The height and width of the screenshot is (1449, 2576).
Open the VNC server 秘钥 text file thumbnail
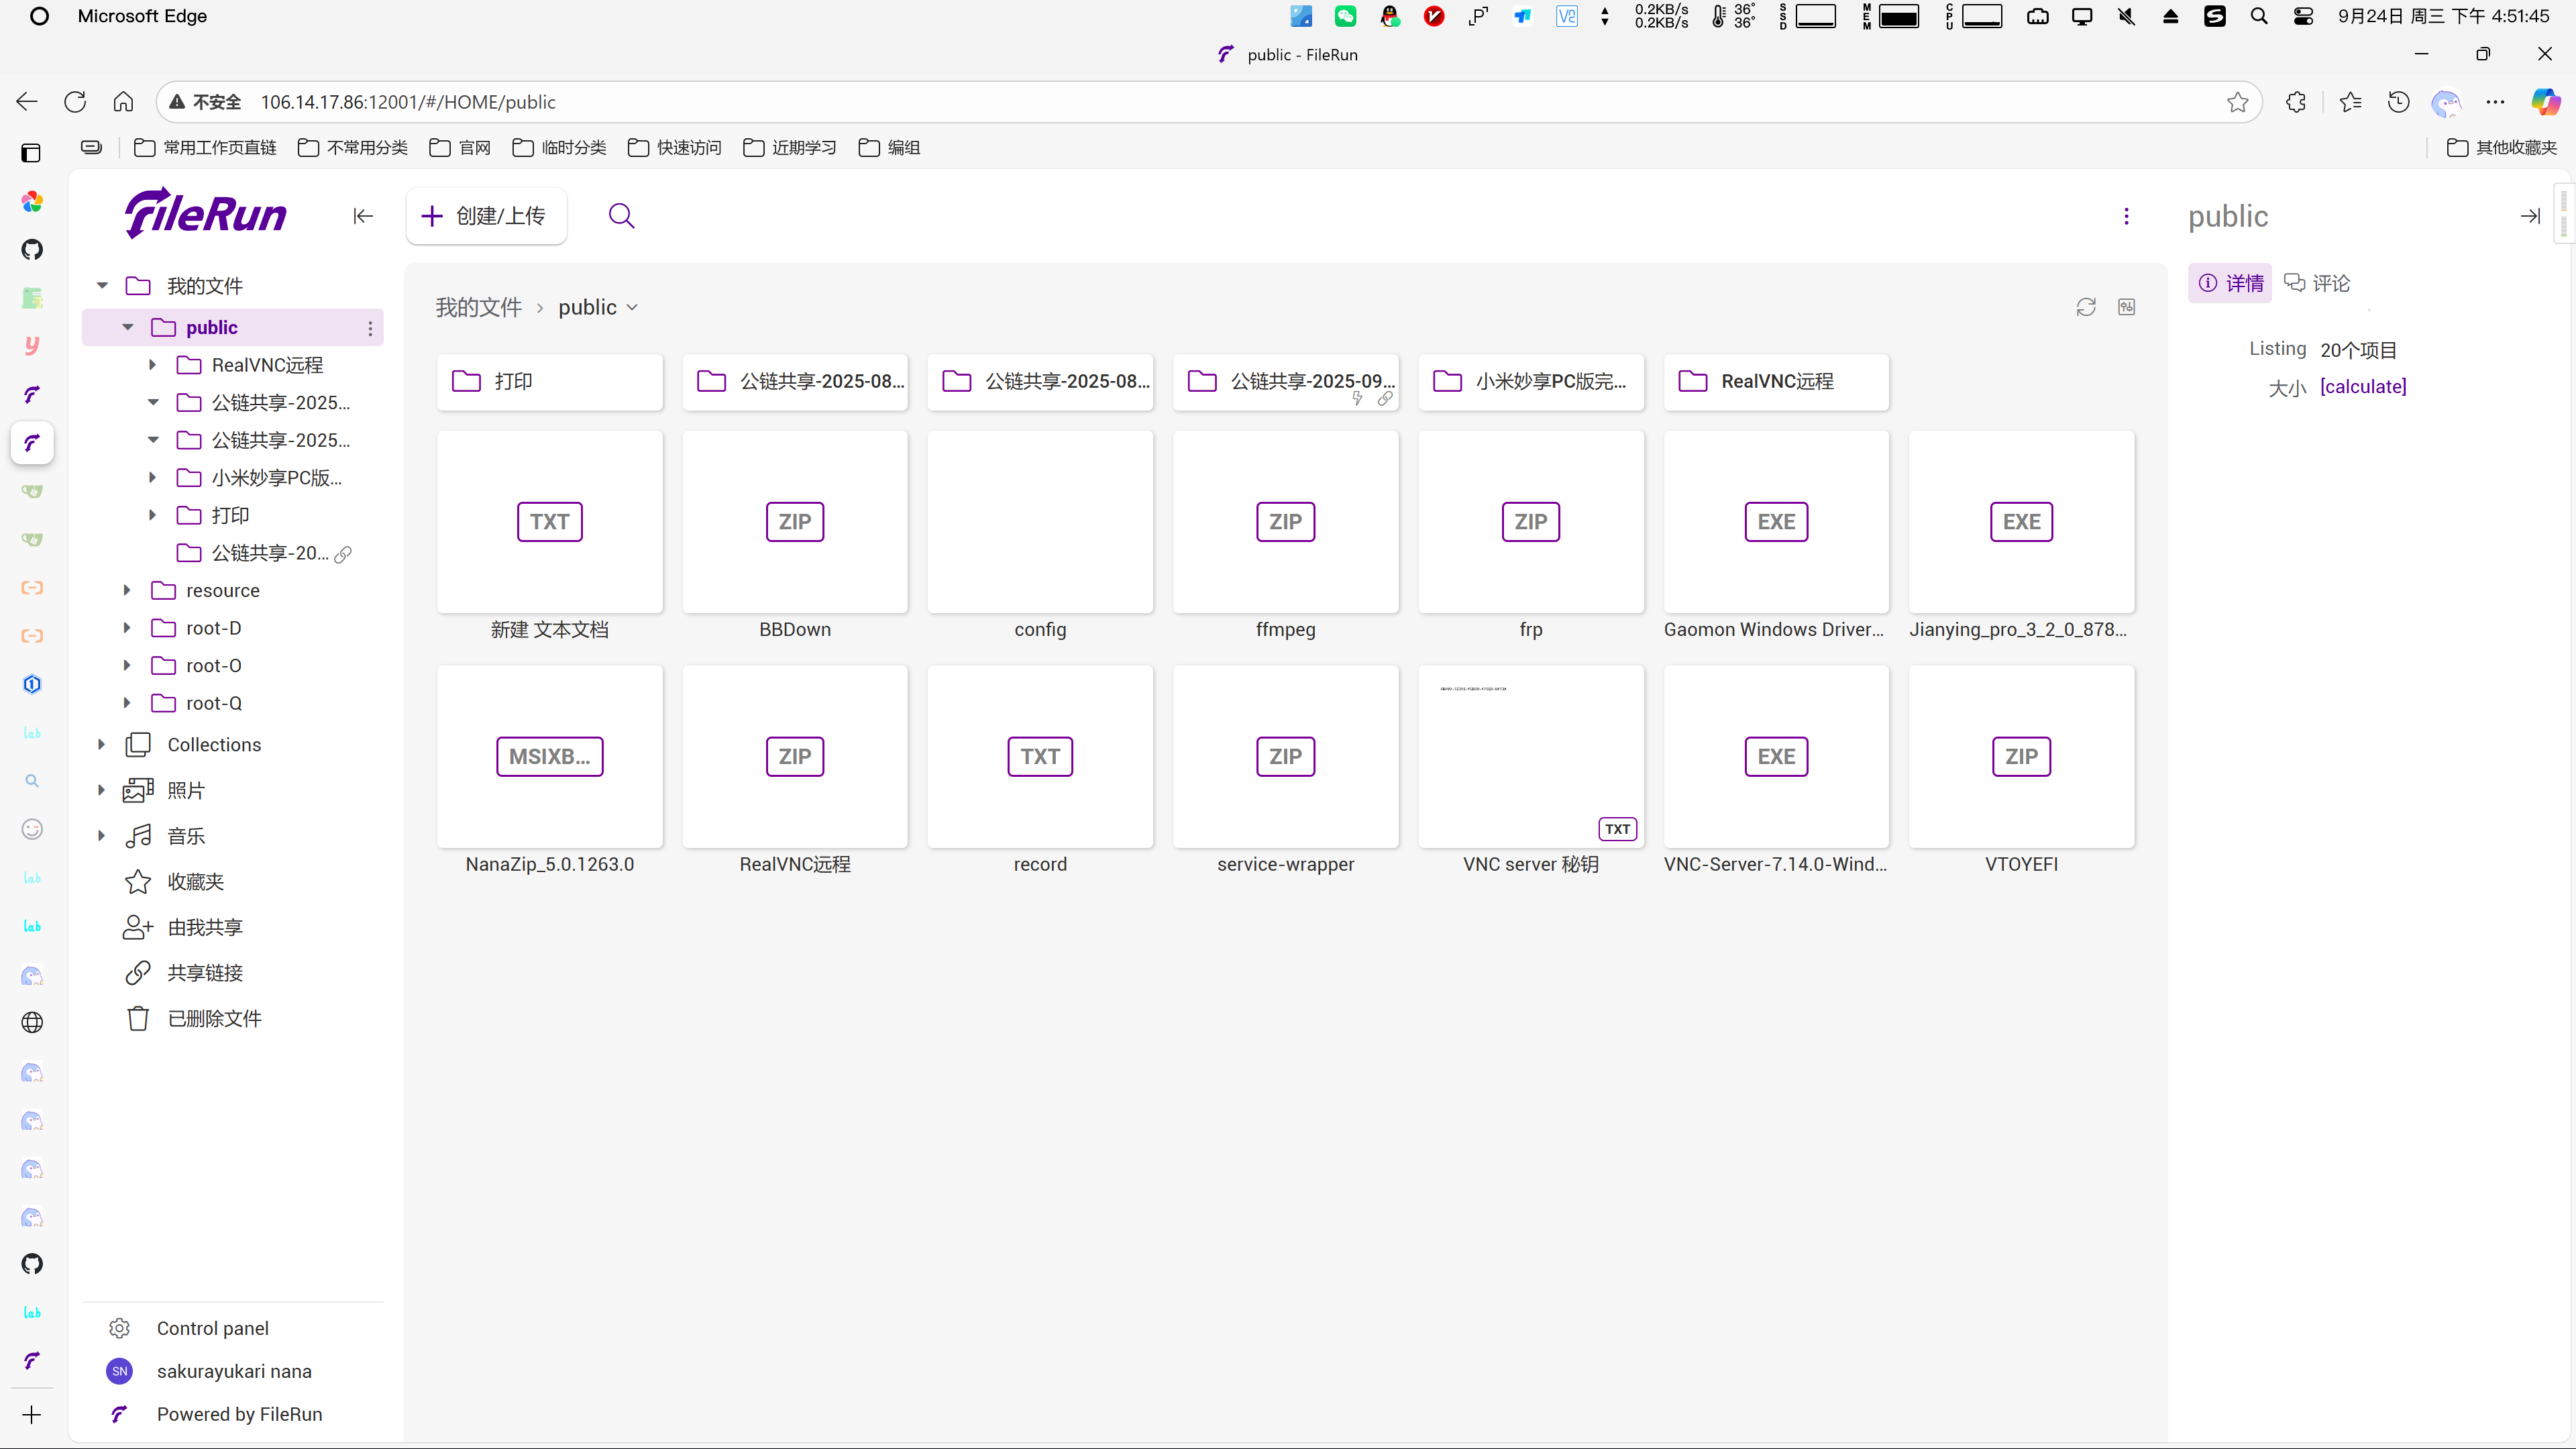point(1530,756)
